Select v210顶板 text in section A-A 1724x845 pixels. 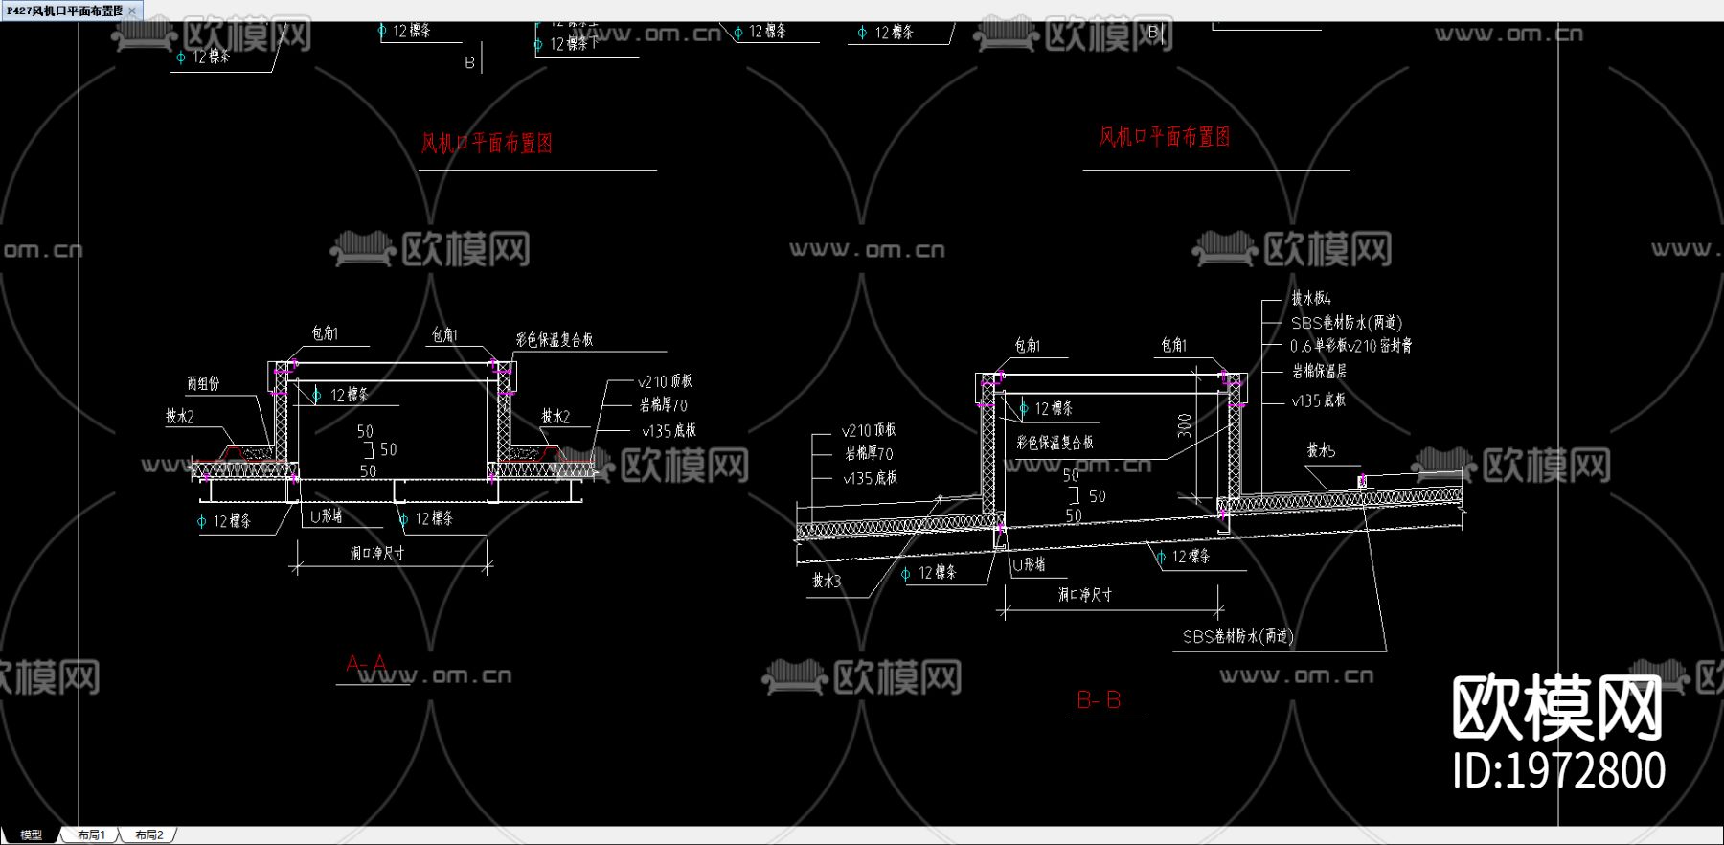[665, 381]
